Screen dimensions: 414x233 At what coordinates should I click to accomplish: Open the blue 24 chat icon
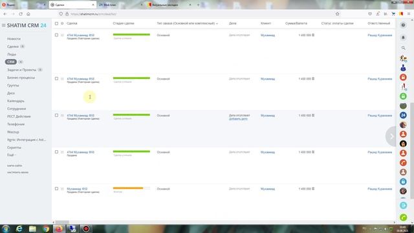pyautogui.click(x=403, y=115)
